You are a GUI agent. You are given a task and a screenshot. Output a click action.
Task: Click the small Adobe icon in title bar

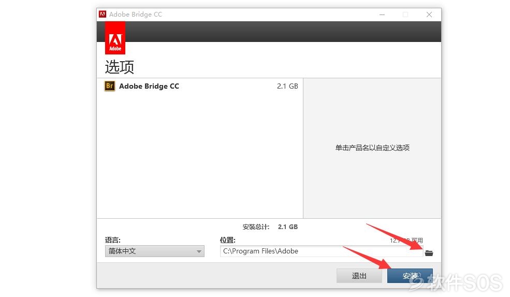coord(103,14)
